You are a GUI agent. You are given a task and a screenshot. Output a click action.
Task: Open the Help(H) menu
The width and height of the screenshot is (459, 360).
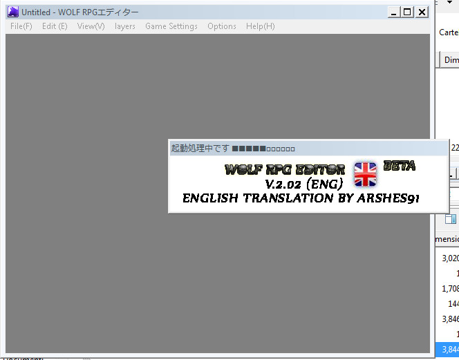[260, 26]
